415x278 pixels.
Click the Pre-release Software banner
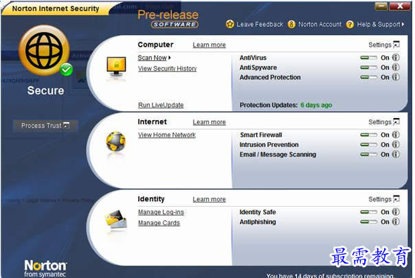pos(168,19)
